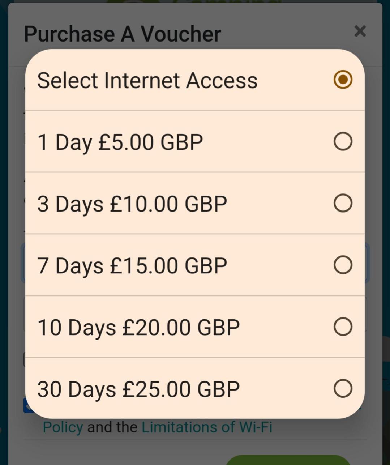Tick the 7 Days £15.00 radio circle
The image size is (390, 465).
343,265
